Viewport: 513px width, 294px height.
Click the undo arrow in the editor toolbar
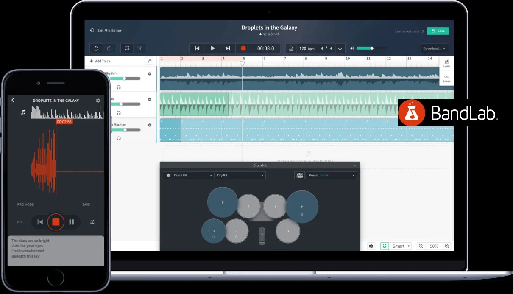[96, 48]
